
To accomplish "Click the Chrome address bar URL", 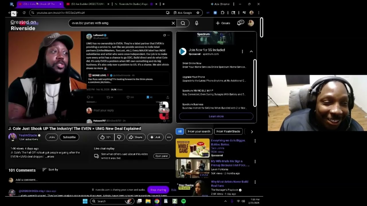I will click(x=60, y=13).
